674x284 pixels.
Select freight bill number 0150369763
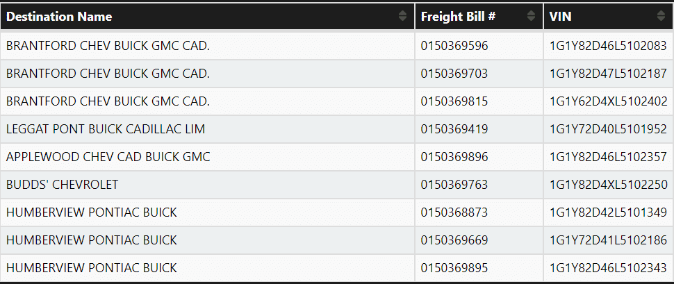point(454,185)
